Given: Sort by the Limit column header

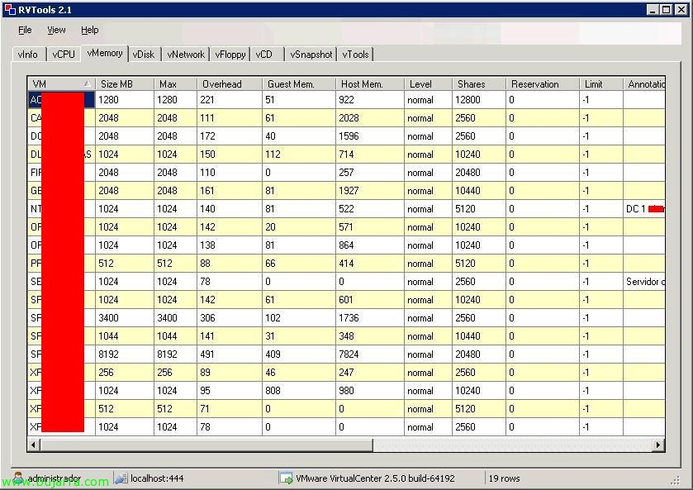Looking at the screenshot, I should [x=601, y=84].
